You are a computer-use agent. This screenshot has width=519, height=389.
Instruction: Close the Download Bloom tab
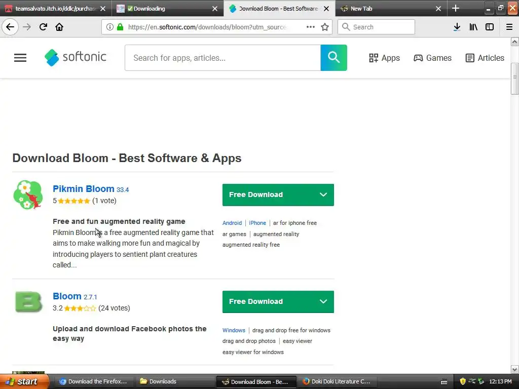(x=326, y=9)
